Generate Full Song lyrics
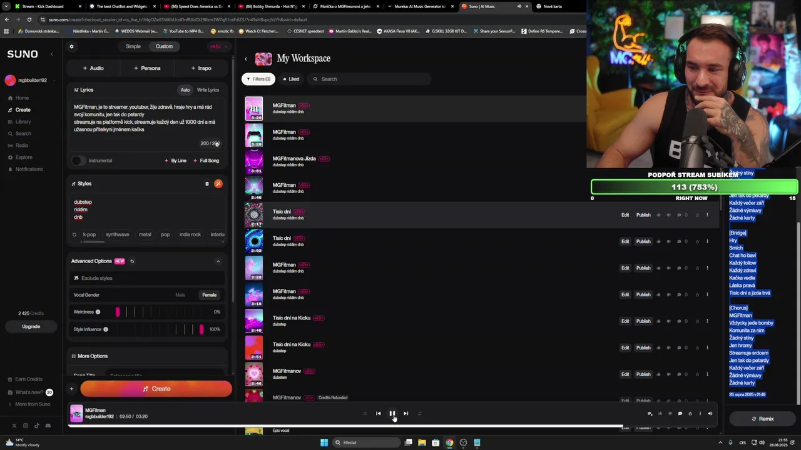This screenshot has height=450, width=801. point(206,161)
